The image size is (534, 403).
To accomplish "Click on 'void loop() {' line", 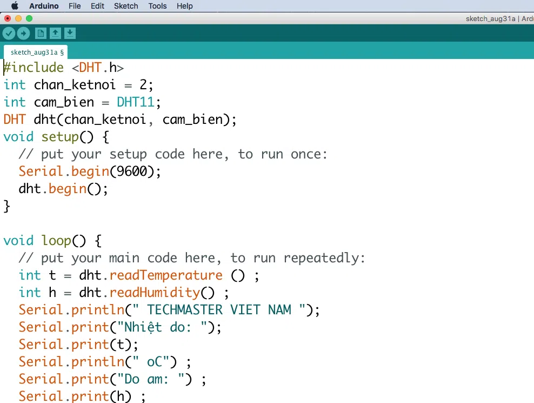I will coord(52,241).
